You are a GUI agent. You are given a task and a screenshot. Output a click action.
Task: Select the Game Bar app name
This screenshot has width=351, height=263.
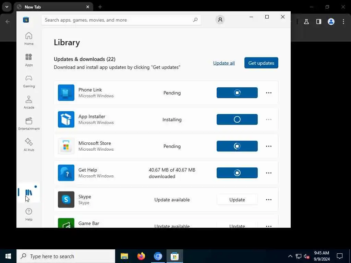coord(89,223)
